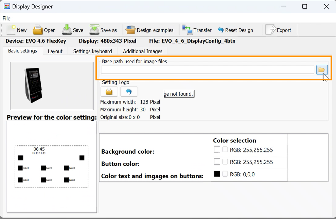Click Reset Design in the toolbar
The image size is (336, 219).
point(235,30)
